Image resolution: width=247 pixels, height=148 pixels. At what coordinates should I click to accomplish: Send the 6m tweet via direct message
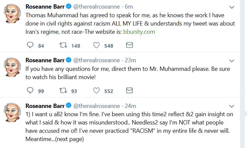click(x=129, y=45)
